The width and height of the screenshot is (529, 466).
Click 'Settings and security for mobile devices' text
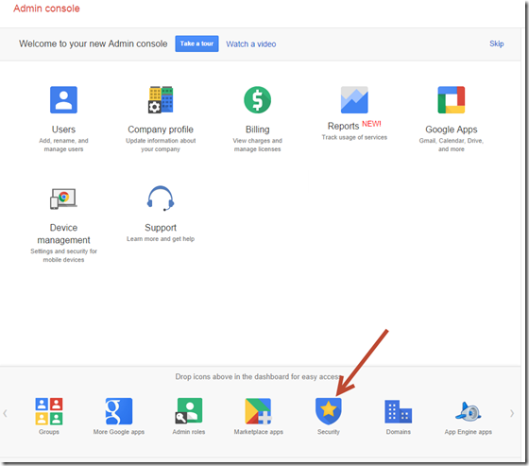pyautogui.click(x=63, y=255)
